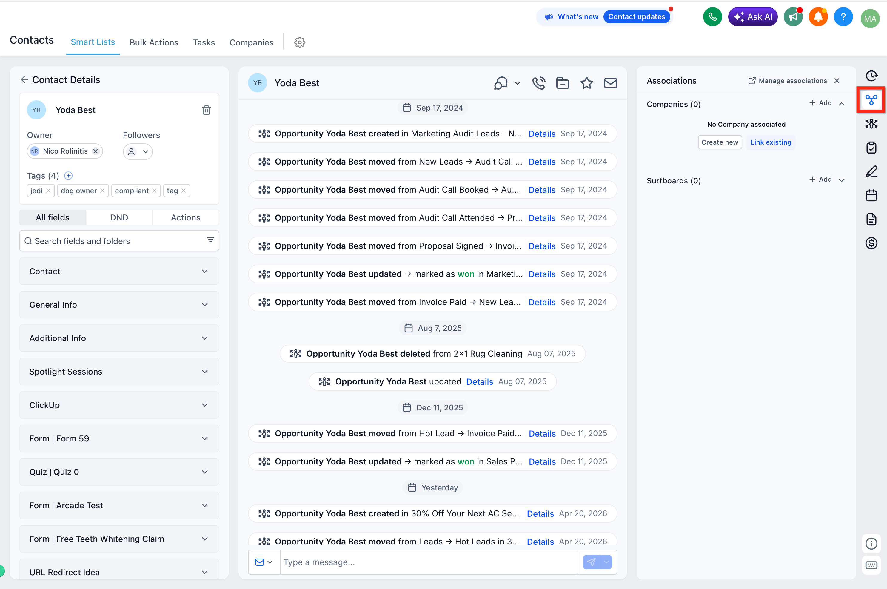The width and height of the screenshot is (887, 589).
Task: Click Link existing company
Action: (770, 142)
